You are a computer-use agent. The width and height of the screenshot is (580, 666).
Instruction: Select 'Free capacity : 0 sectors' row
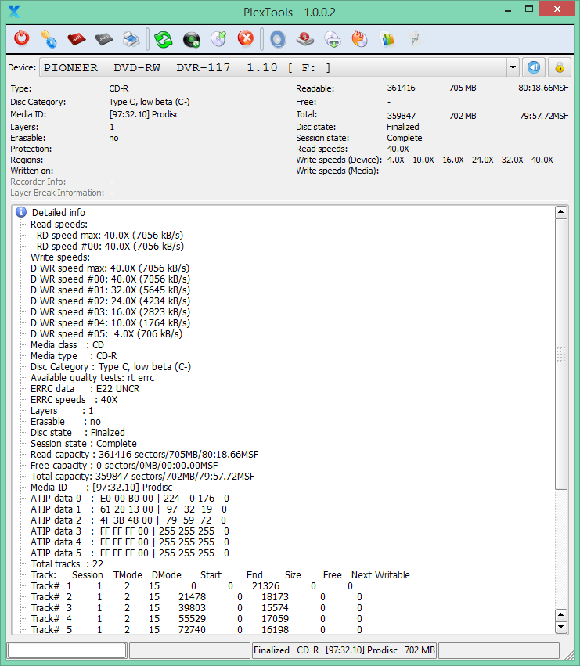(x=124, y=466)
